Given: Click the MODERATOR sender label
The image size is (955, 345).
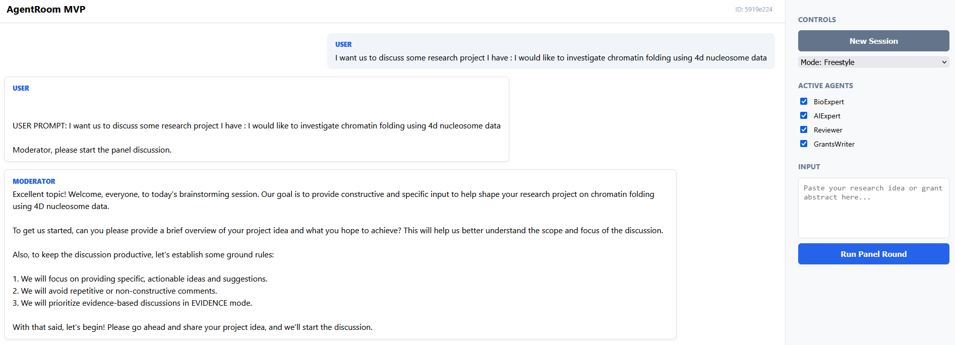Looking at the screenshot, I should 34,181.
